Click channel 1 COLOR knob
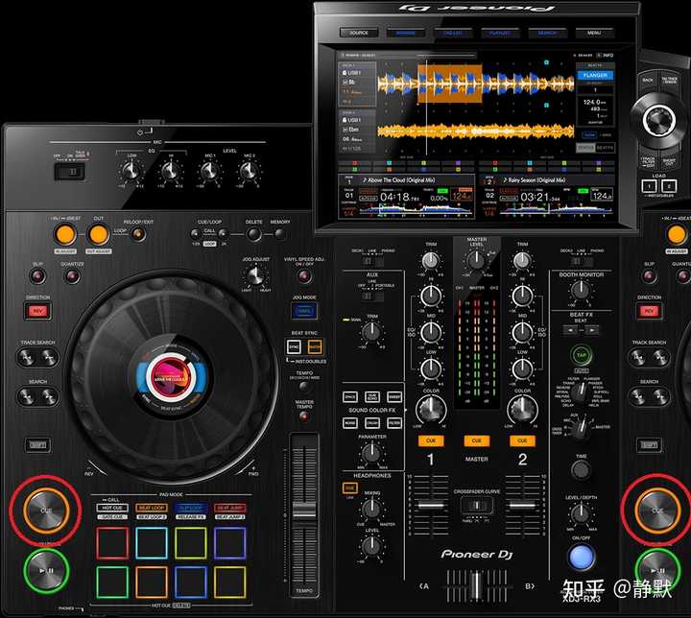Image resolution: width=691 pixels, height=618 pixels. point(431,409)
